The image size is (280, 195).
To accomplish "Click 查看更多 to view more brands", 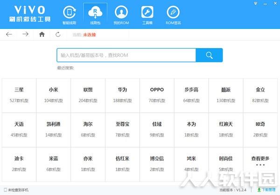I will tap(260, 164).
